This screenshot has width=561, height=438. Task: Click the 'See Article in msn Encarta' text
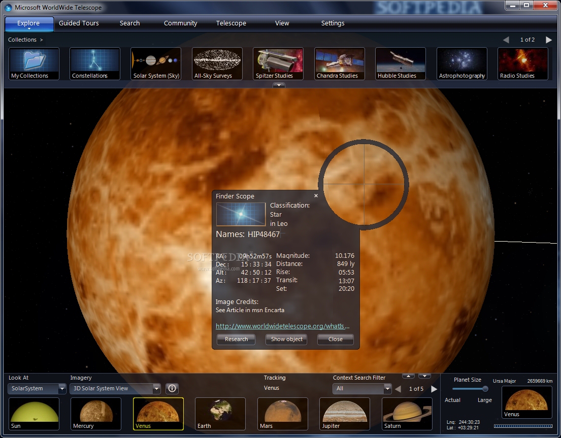250,310
